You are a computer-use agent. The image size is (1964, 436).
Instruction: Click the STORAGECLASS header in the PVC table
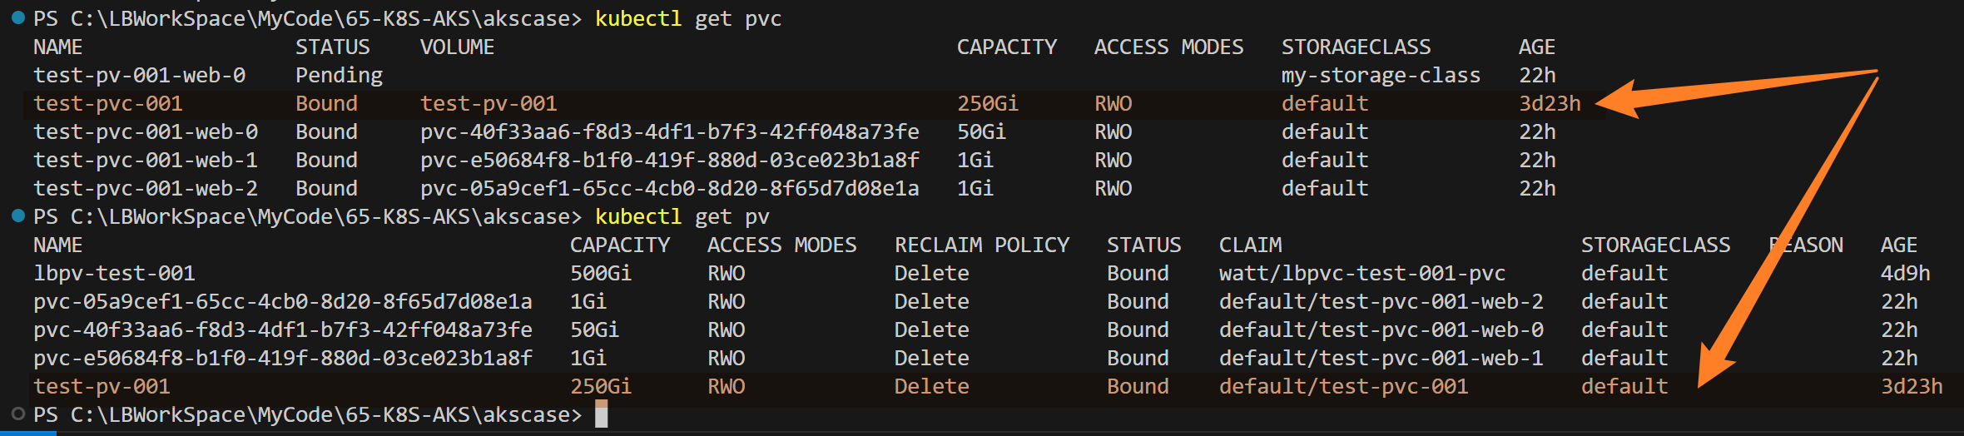click(1356, 47)
